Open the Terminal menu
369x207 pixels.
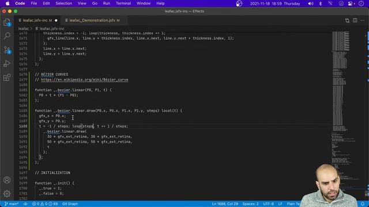click(x=123, y=3)
